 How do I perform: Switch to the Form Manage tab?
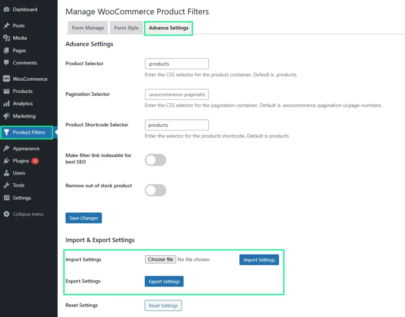[88, 28]
